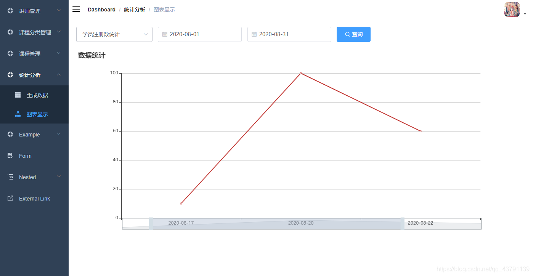This screenshot has width=533, height=276.
Task: Open the External Link item
Action: tap(34, 198)
